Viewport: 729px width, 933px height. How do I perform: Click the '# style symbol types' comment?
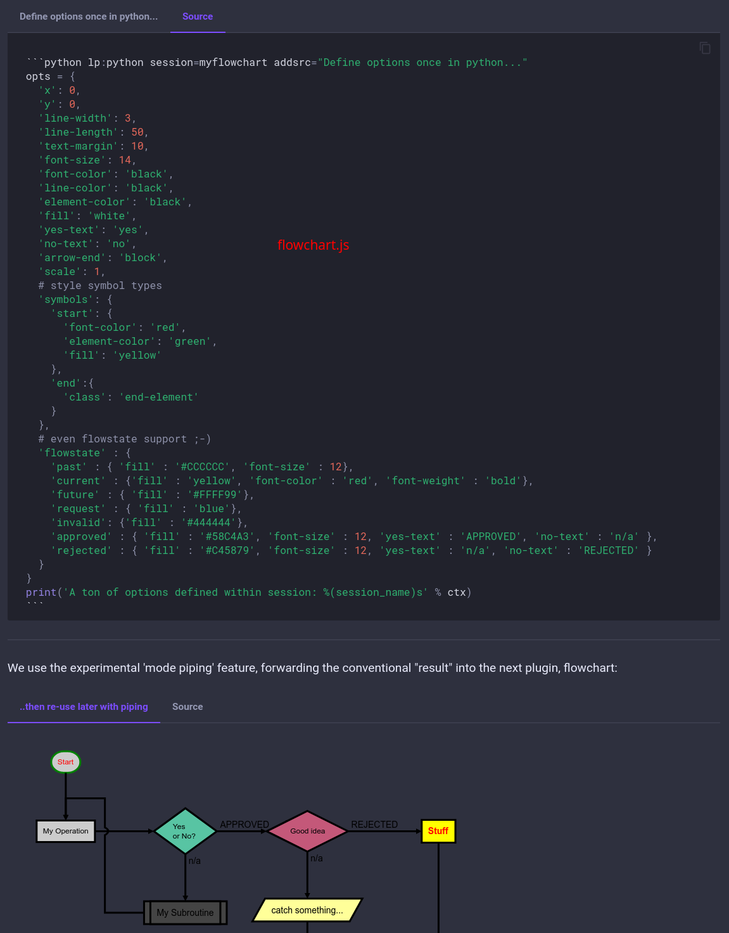100,286
